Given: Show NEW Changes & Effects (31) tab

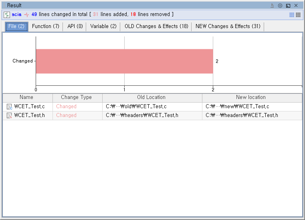Looking at the screenshot, I should point(228,26).
